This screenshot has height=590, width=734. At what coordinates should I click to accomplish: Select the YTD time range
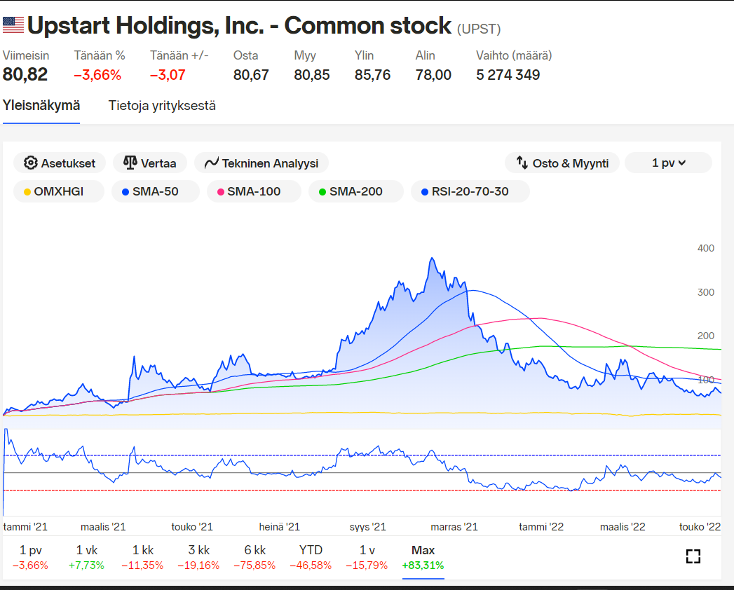pyautogui.click(x=311, y=557)
